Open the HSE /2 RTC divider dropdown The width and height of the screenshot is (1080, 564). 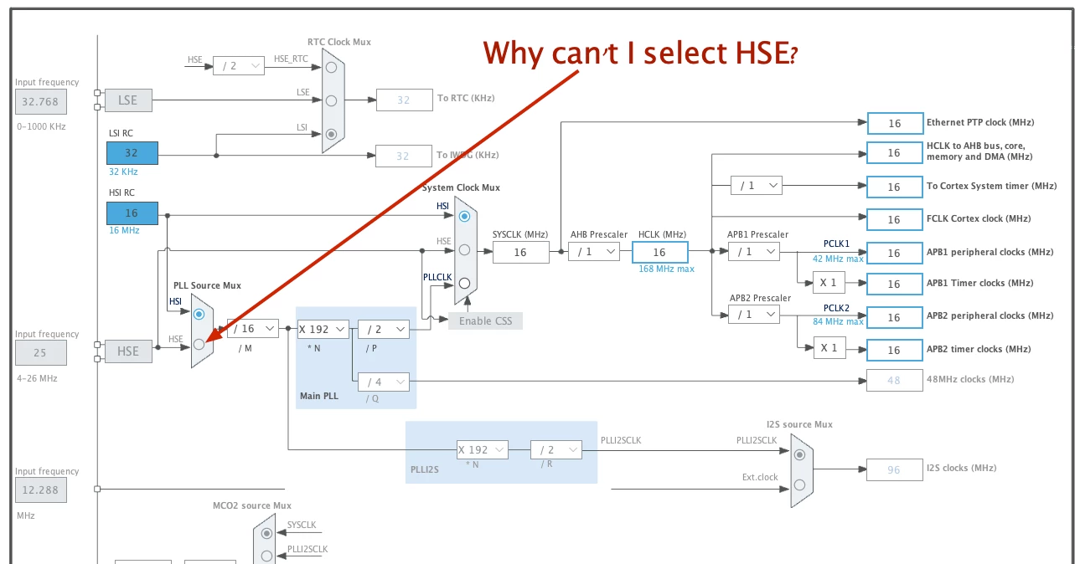239,66
